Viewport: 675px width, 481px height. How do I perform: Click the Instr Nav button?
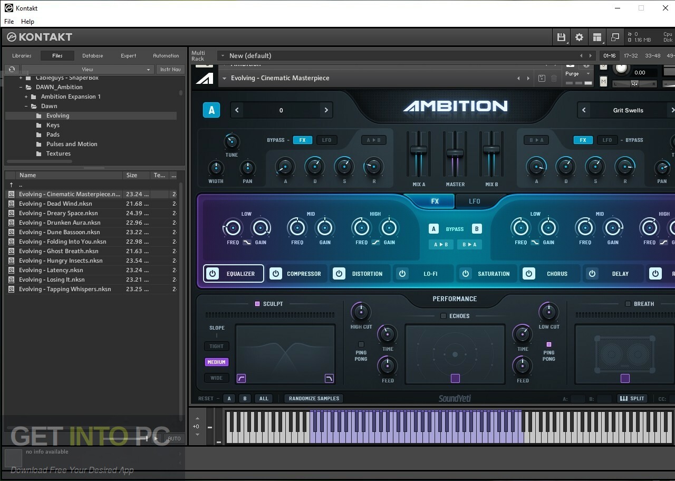(x=170, y=69)
